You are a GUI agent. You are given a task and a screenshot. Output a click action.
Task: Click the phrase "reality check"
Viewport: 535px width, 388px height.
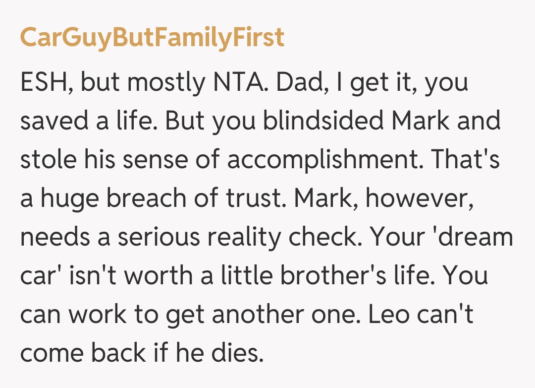coord(285,238)
